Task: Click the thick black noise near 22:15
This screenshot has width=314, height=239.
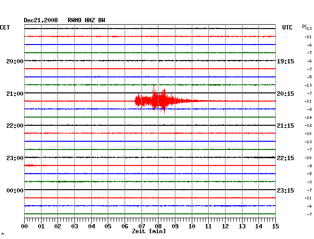Action: pyautogui.click(x=265, y=157)
